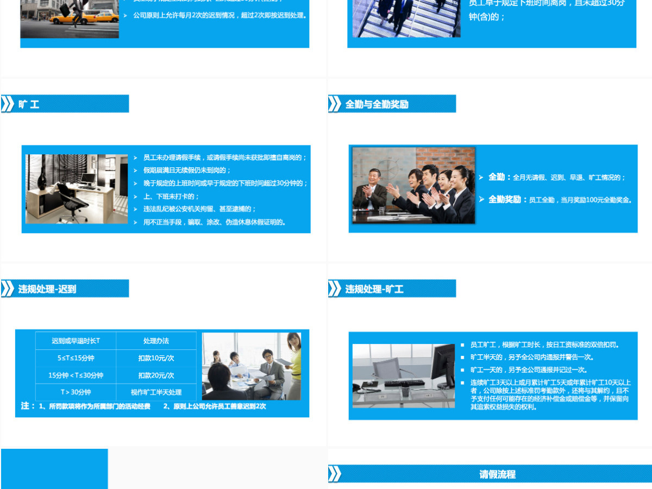Click the 全勤：全月无请假、迟到、早退、旷工情况的 line
Viewport: 652px width, 489px height.
pos(557,177)
